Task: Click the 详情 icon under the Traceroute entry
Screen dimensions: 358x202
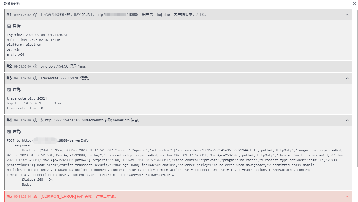Action: click(9, 90)
